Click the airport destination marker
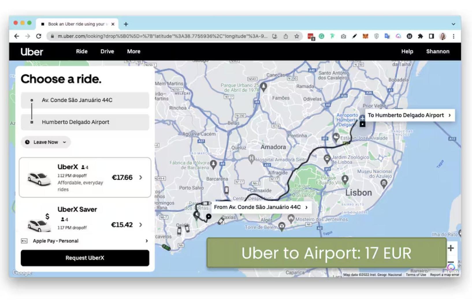 (x=362, y=124)
